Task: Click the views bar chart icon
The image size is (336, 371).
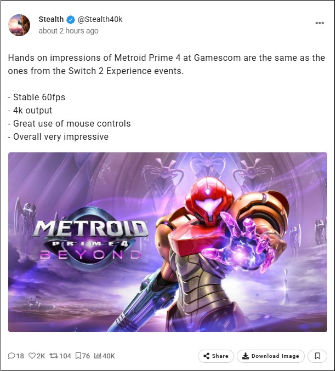Action: point(98,356)
